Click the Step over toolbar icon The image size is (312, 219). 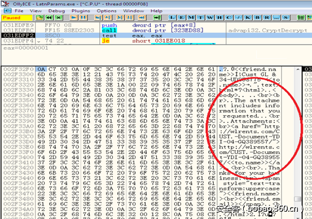(x=108, y=17)
